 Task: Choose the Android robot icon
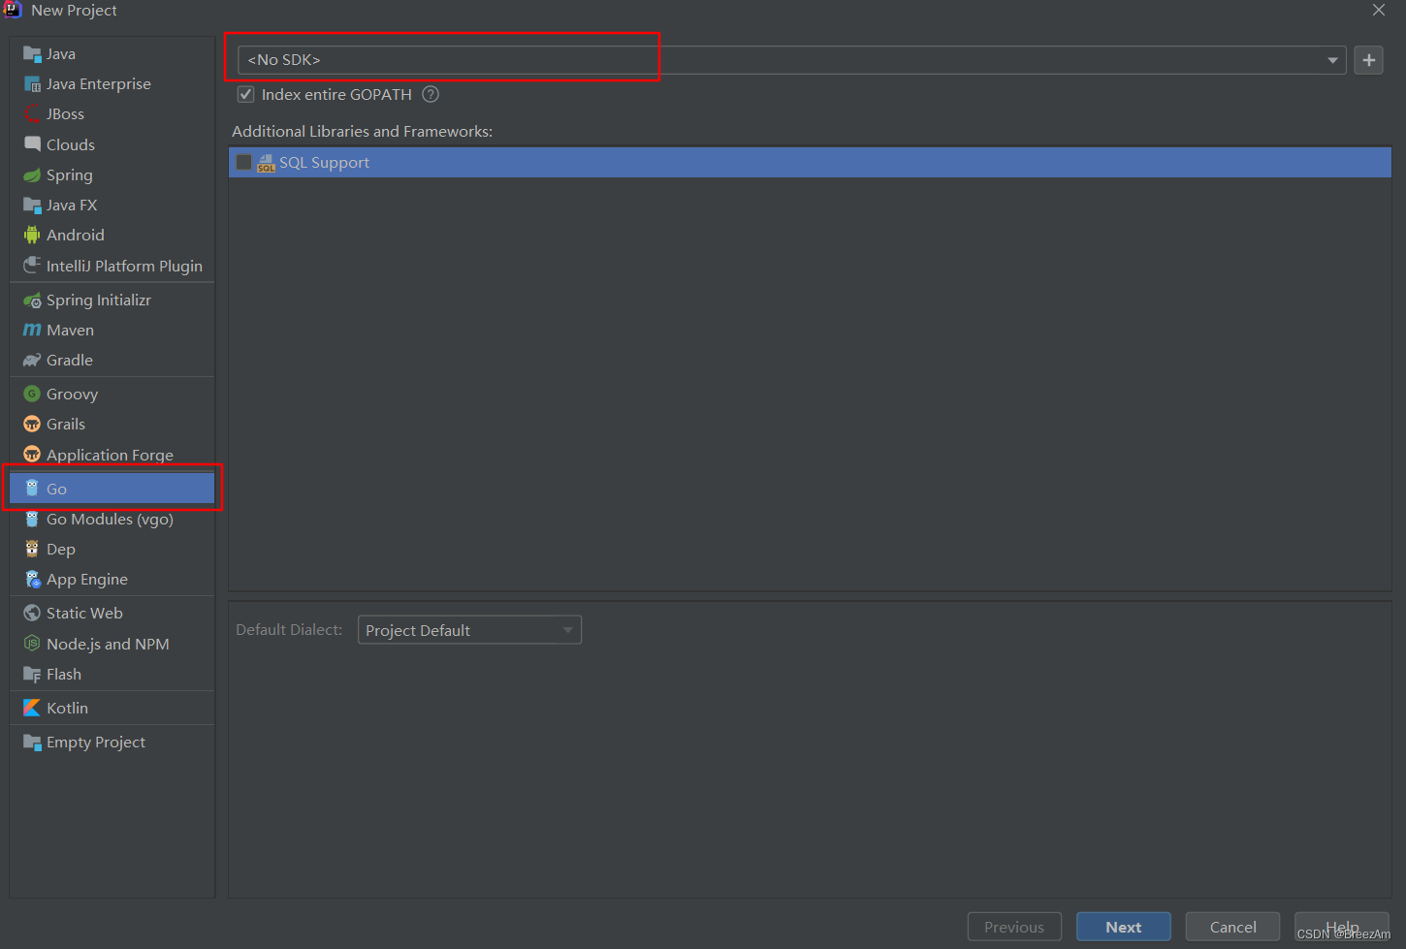[32, 236]
